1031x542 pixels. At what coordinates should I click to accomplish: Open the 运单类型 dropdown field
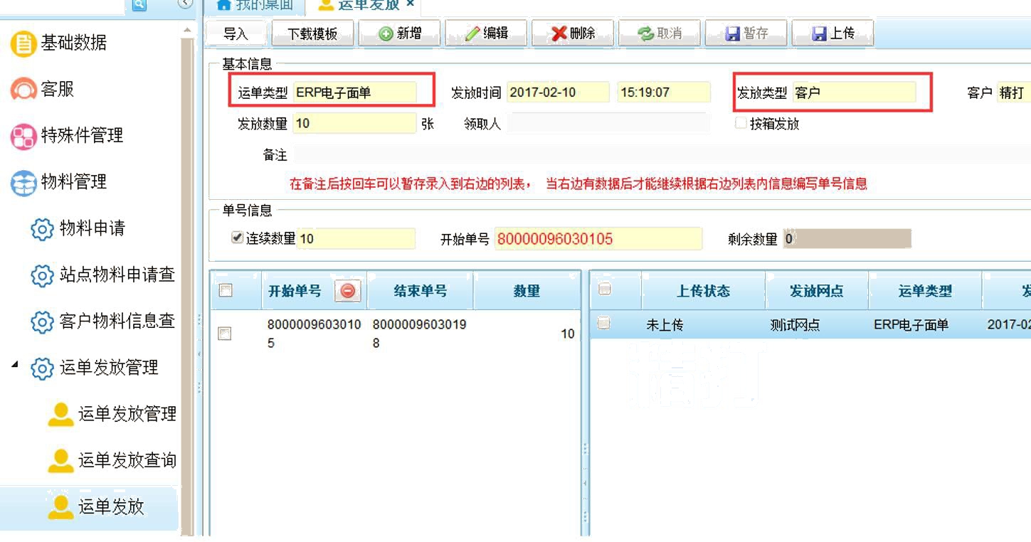[x=354, y=92]
